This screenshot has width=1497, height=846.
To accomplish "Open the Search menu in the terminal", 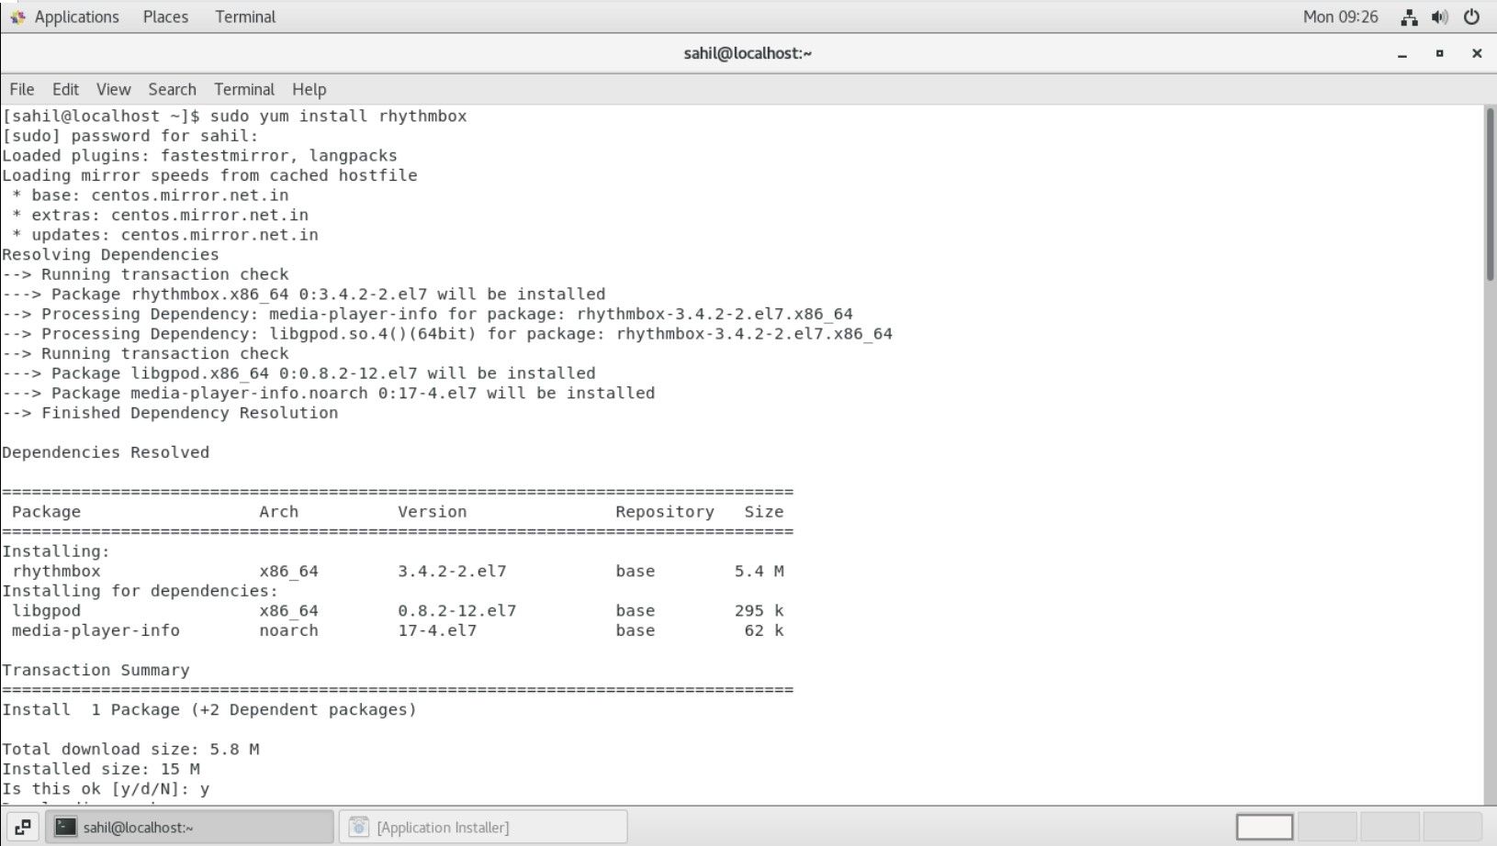I will [x=172, y=89].
